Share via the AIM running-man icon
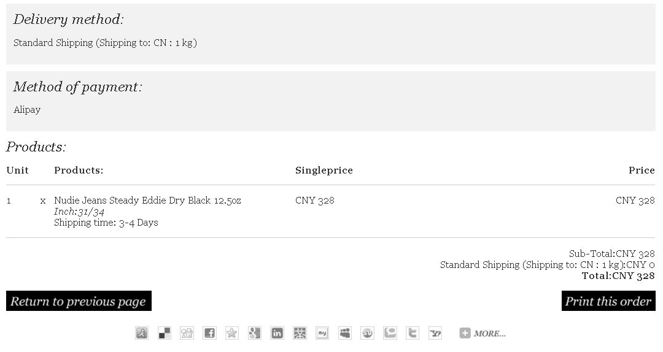Screen dimensions: 663x352 tap(142, 333)
